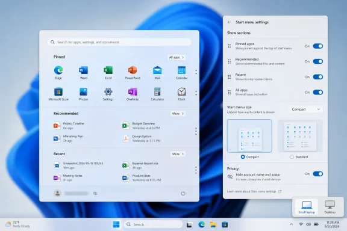Open Budget Overview recommended file
This screenshot has width=347, height=231.
pos(141,126)
